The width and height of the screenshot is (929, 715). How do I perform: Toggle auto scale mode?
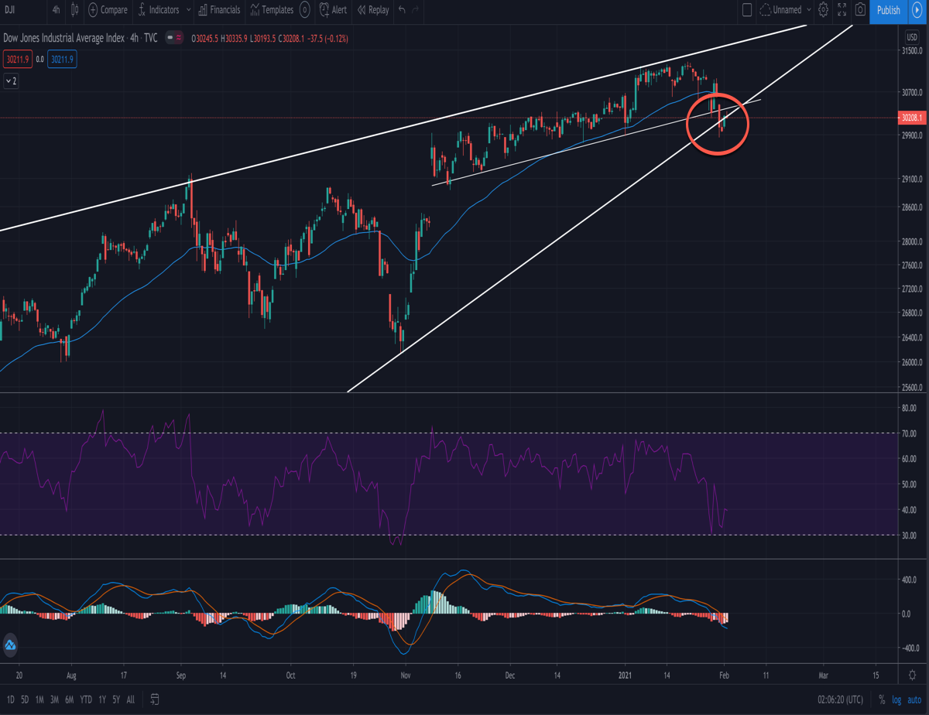point(915,700)
